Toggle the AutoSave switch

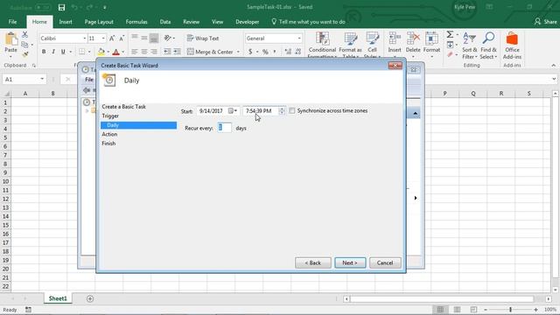[x=43, y=7]
